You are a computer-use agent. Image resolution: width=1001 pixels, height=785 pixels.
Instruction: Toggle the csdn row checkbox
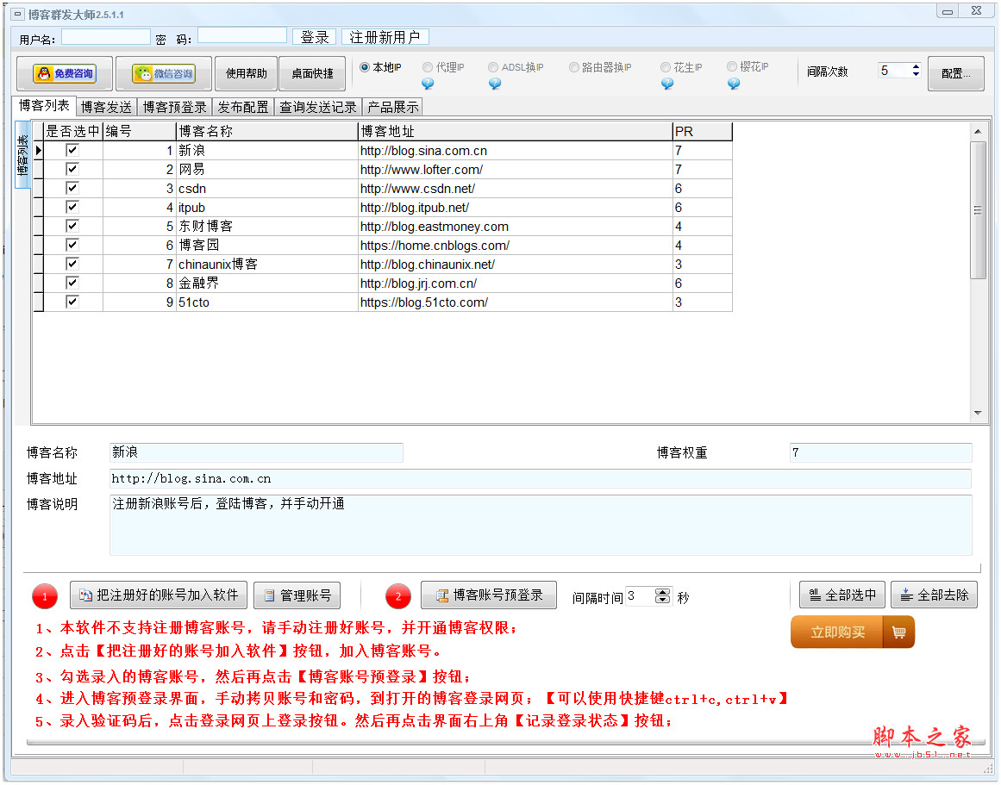[x=72, y=188]
